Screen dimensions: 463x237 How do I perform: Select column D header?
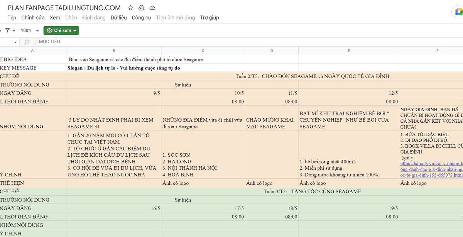[272, 51]
